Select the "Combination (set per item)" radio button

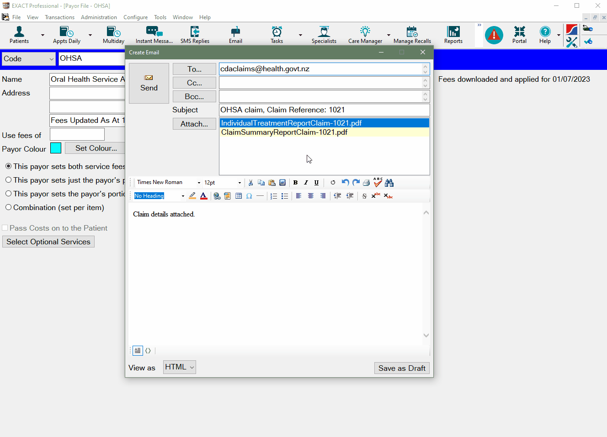click(x=8, y=207)
